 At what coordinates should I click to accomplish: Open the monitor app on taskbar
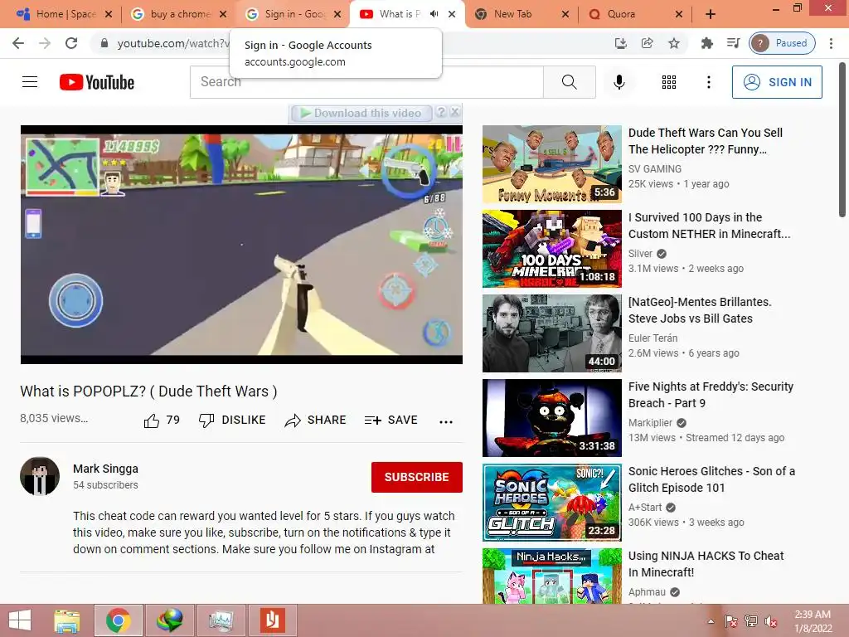tap(221, 620)
